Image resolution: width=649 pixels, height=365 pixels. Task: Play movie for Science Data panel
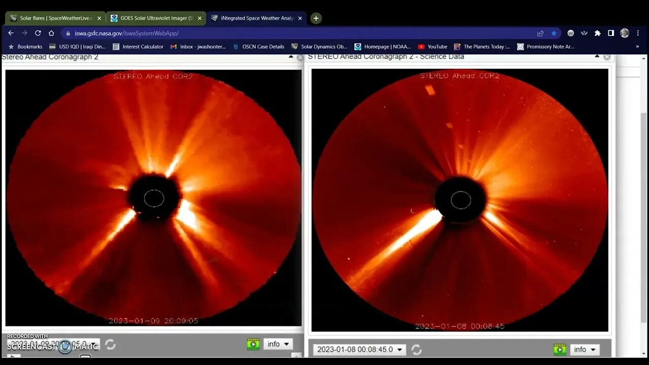(559, 349)
